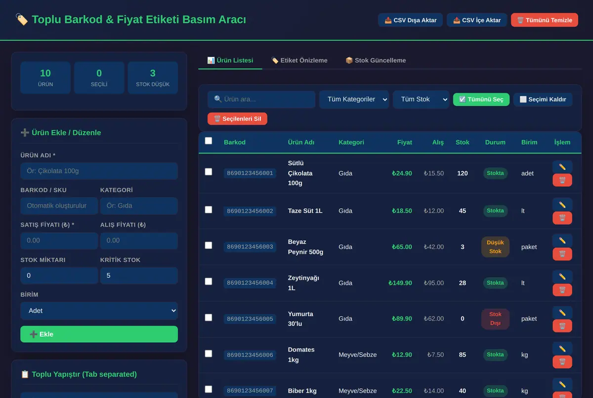This screenshot has height=398, width=593.
Task: Focus the Barkod / SKU field
Action: [59, 206]
